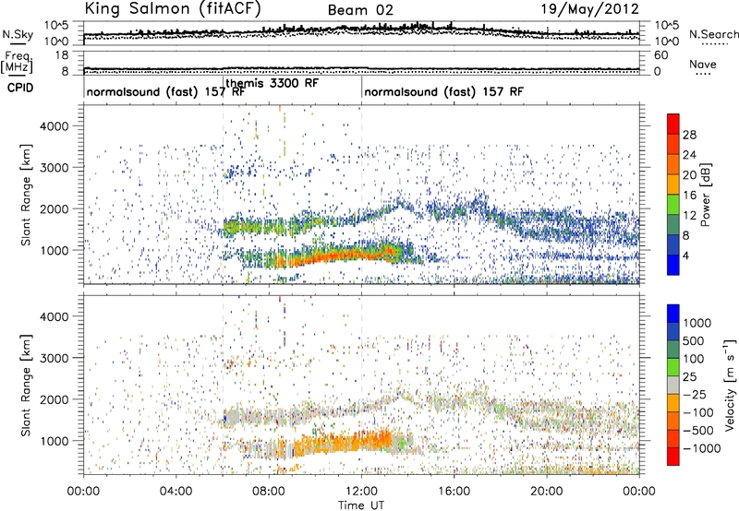Click the '08:00' time axis label
The width and height of the screenshot is (739, 511).
[x=269, y=492]
